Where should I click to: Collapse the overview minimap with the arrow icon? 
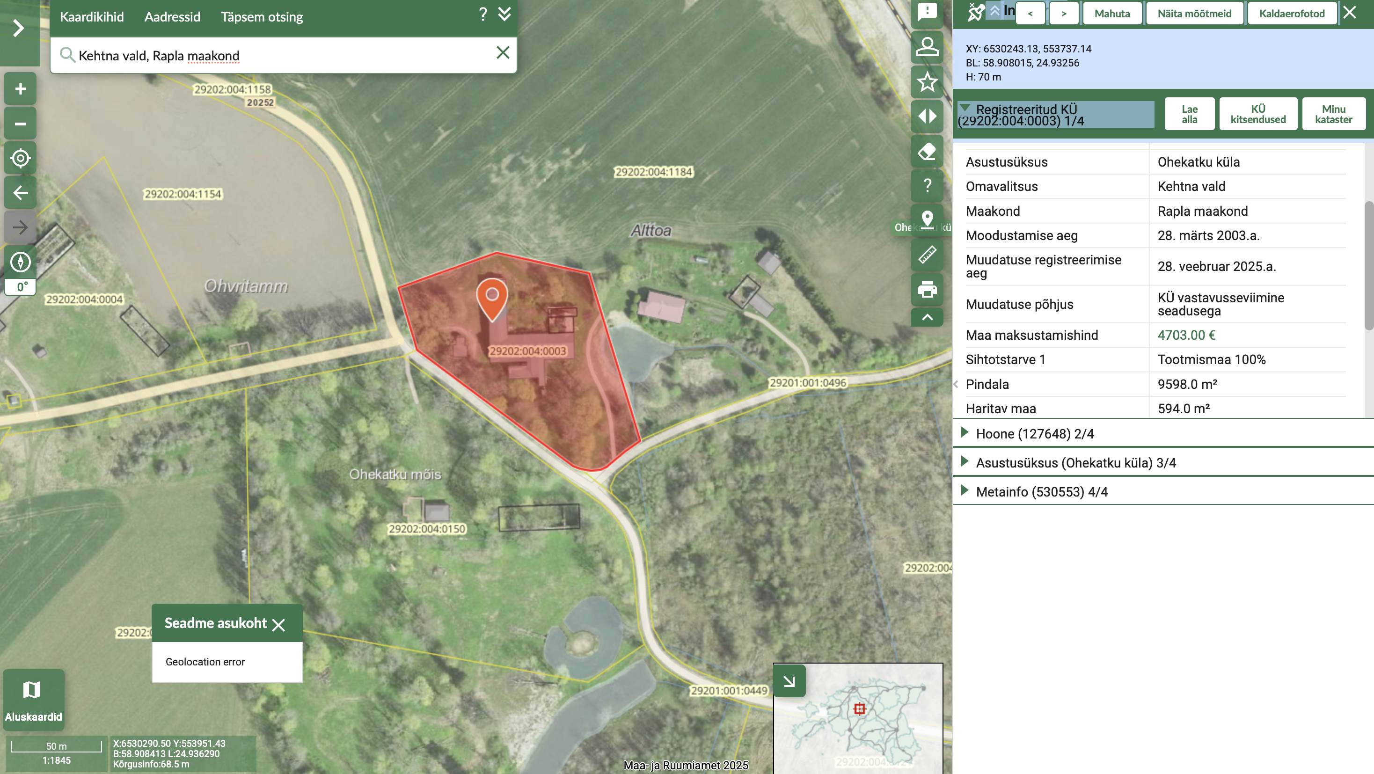(x=789, y=681)
